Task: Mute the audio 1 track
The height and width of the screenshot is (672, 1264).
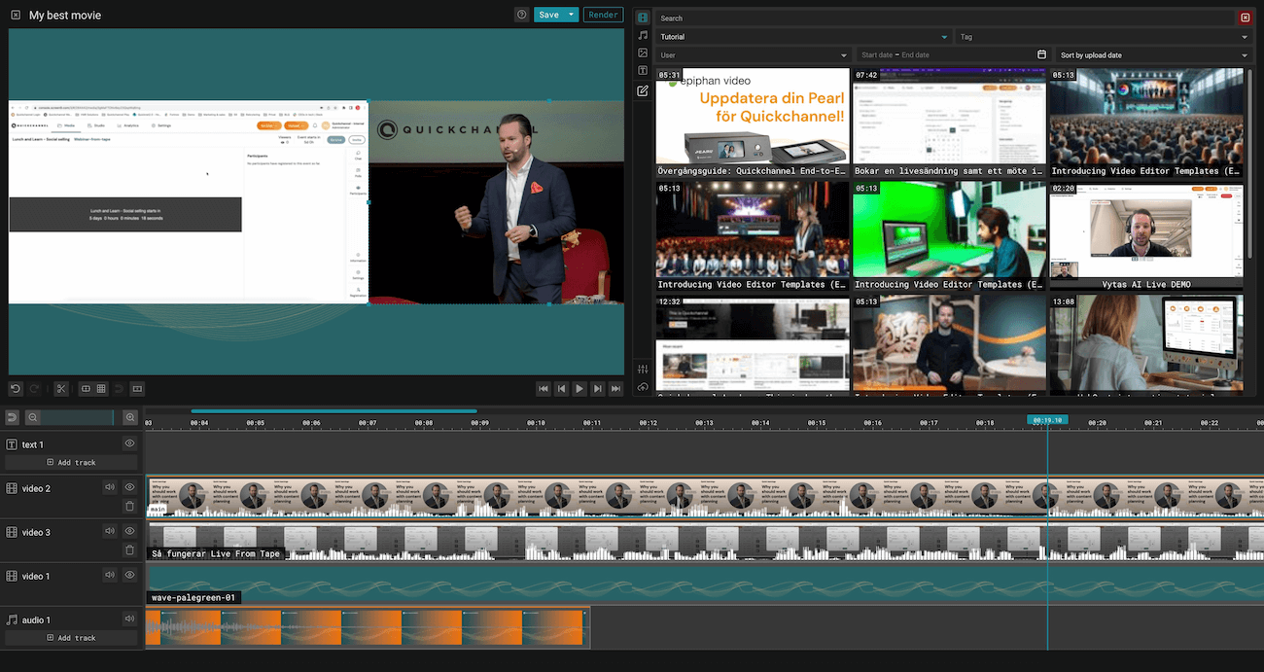Action: pyautogui.click(x=129, y=619)
